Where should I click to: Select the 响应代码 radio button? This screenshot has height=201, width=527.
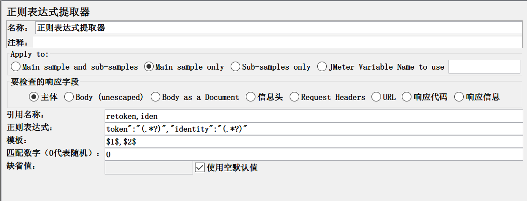pos(407,97)
